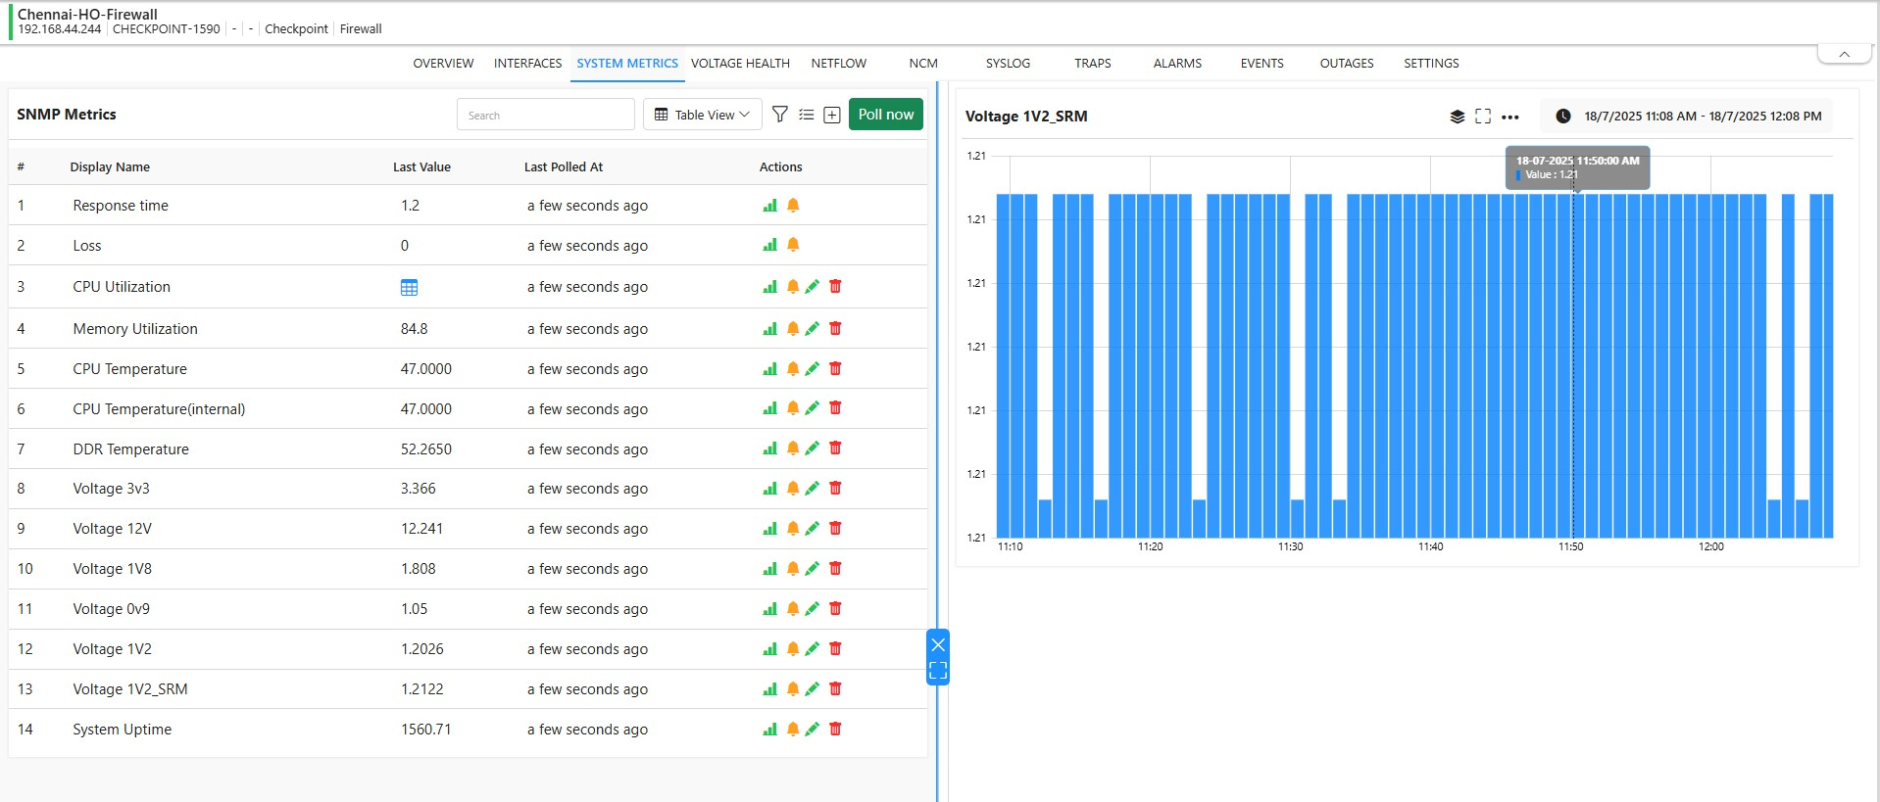Screen dimensions: 1880x802
Task: Click the alert bell for Memory Utilization
Action: pos(793,329)
